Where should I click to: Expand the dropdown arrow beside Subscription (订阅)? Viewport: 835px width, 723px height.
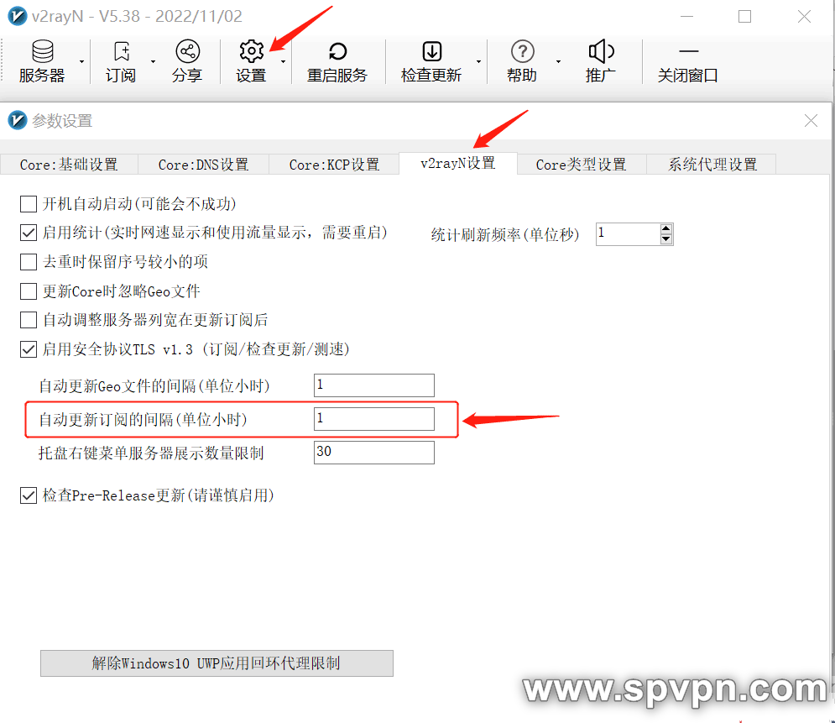click(153, 61)
